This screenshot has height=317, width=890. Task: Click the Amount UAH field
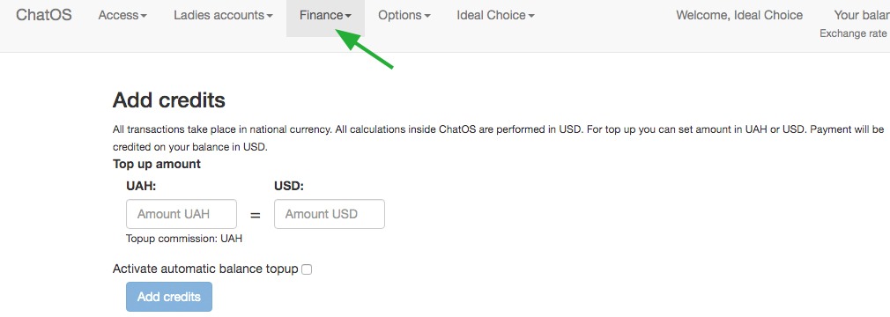point(182,214)
